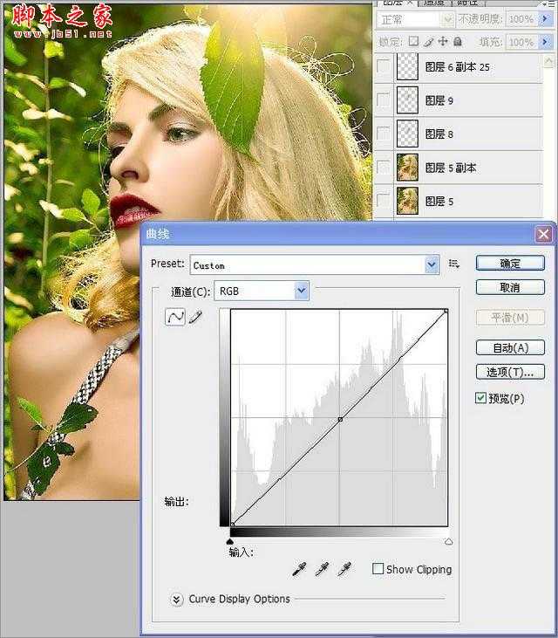
Task: Select the layer 5 copy thumbnail
Action: (x=407, y=167)
